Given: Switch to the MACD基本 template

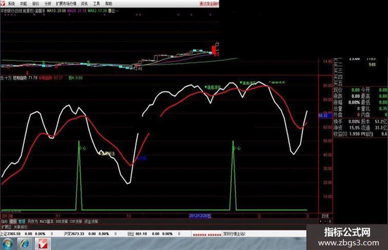Looking at the screenshot, I should (x=47, y=221).
